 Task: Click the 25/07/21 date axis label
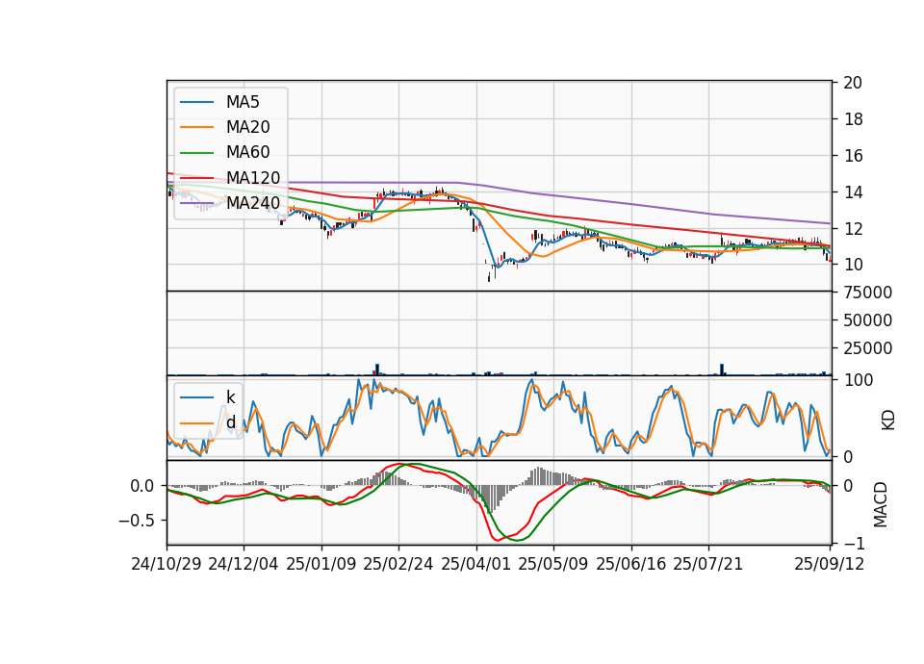[x=708, y=565]
